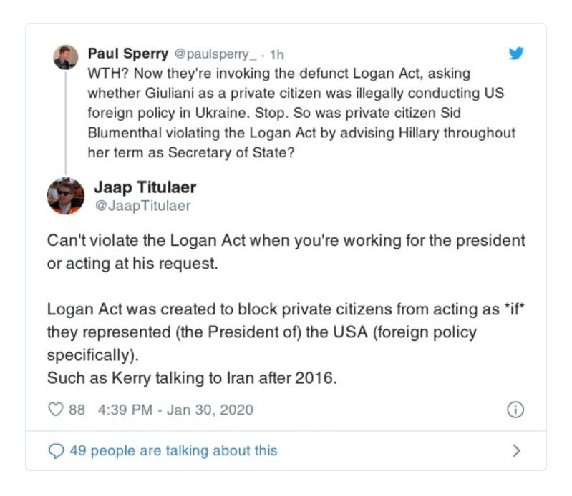Expand the conversation with the right chevron
Screen dimensions: 572x496
point(516,451)
